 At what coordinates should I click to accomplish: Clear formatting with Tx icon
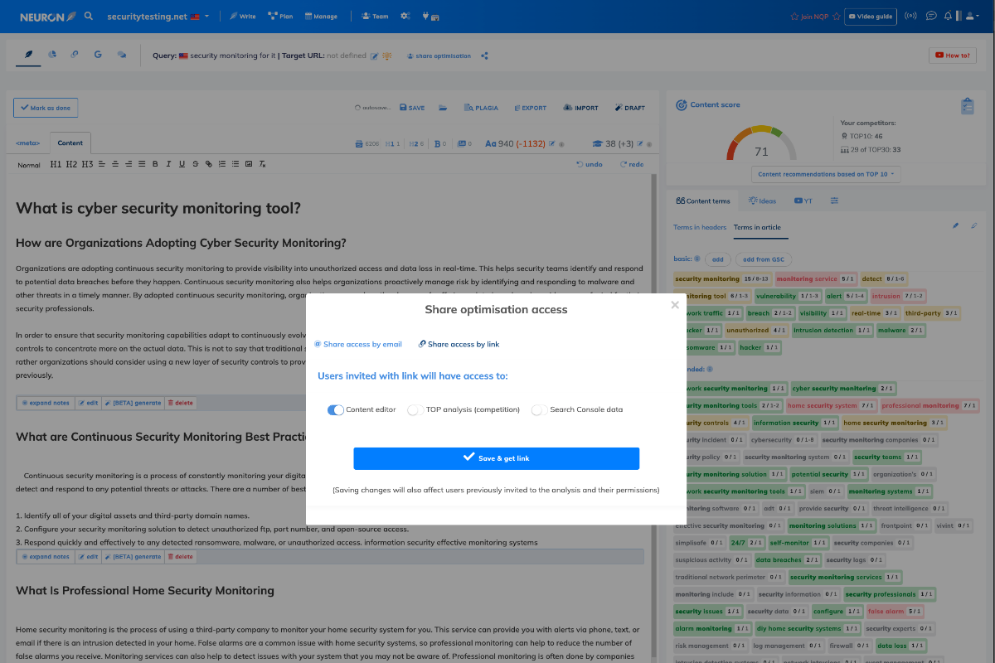click(x=262, y=164)
